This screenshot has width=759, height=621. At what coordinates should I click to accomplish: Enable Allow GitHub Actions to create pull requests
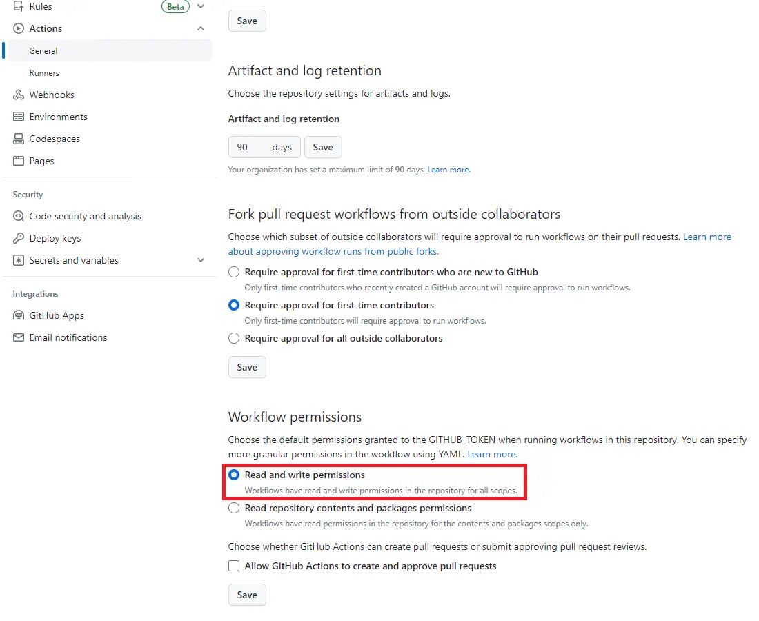pos(234,566)
